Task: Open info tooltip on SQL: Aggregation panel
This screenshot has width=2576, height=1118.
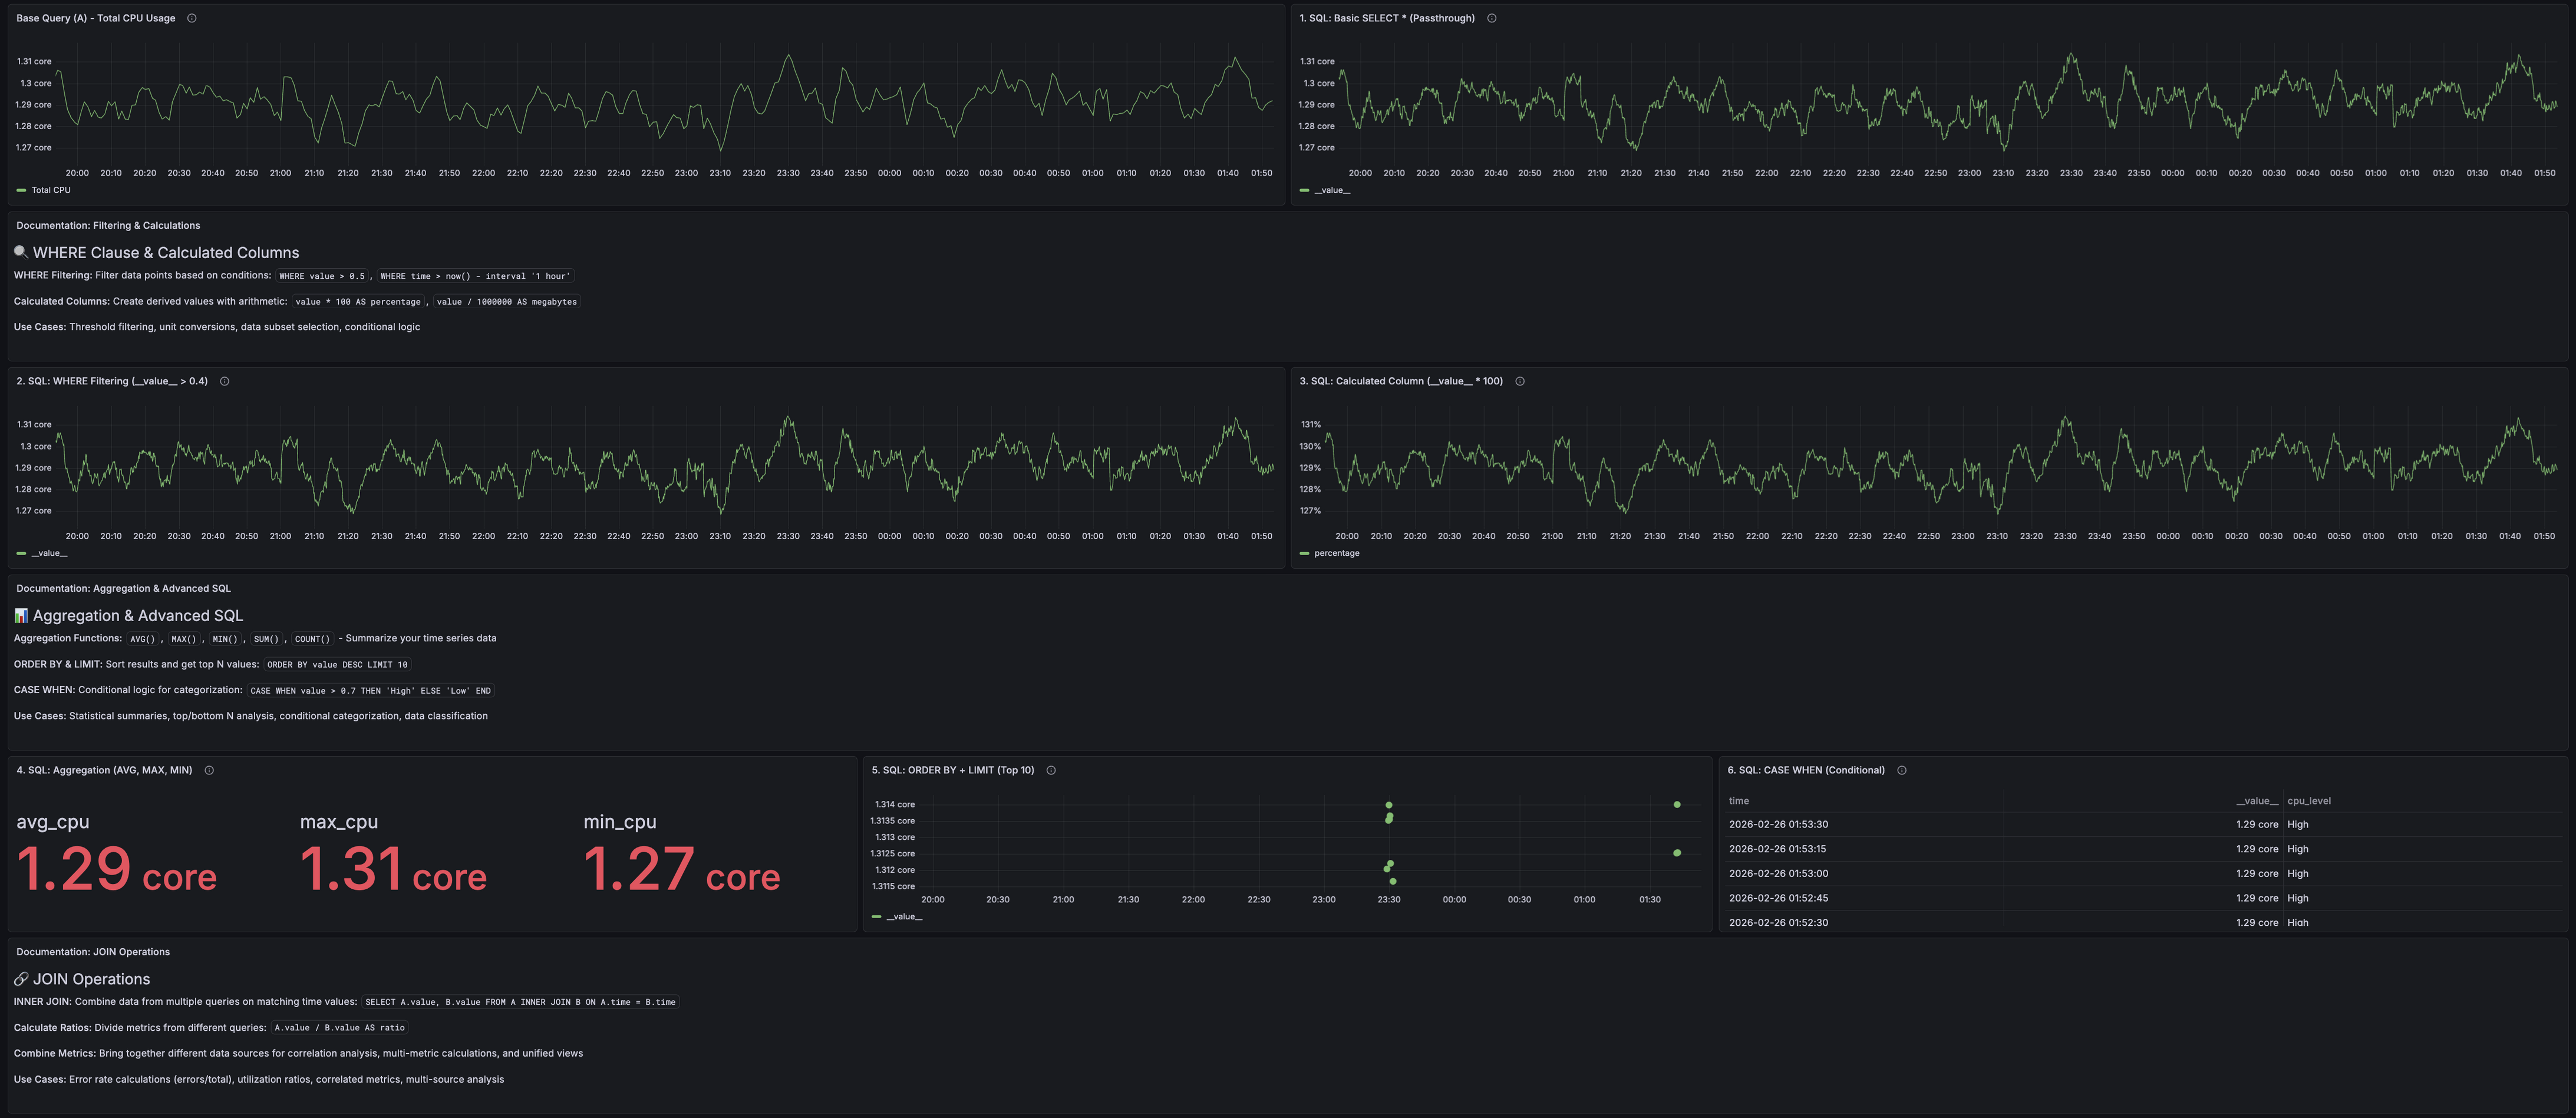Action: (209, 770)
